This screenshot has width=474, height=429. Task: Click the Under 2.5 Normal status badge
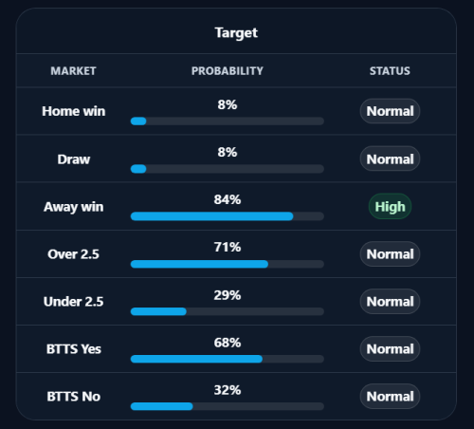pyautogui.click(x=390, y=302)
